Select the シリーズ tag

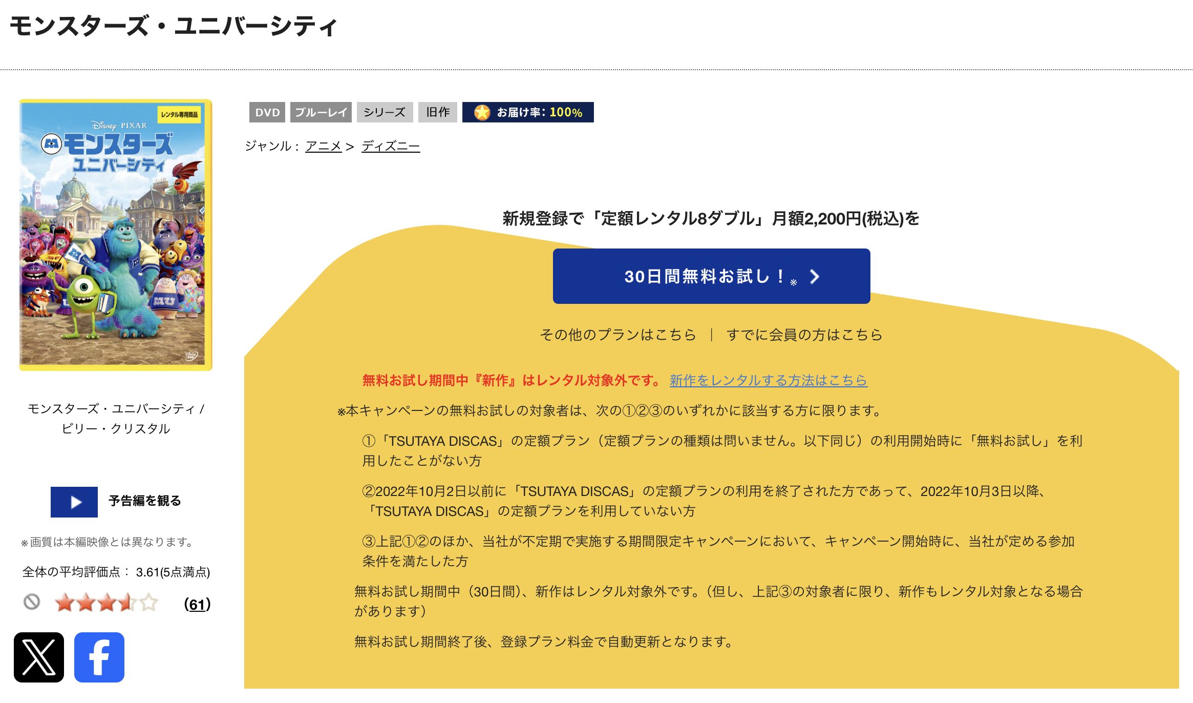tap(385, 112)
